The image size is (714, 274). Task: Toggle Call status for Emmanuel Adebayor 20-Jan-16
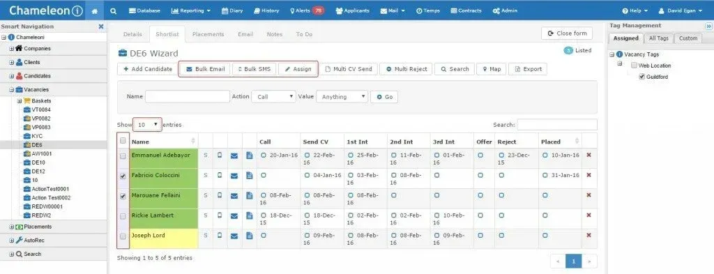click(264, 155)
